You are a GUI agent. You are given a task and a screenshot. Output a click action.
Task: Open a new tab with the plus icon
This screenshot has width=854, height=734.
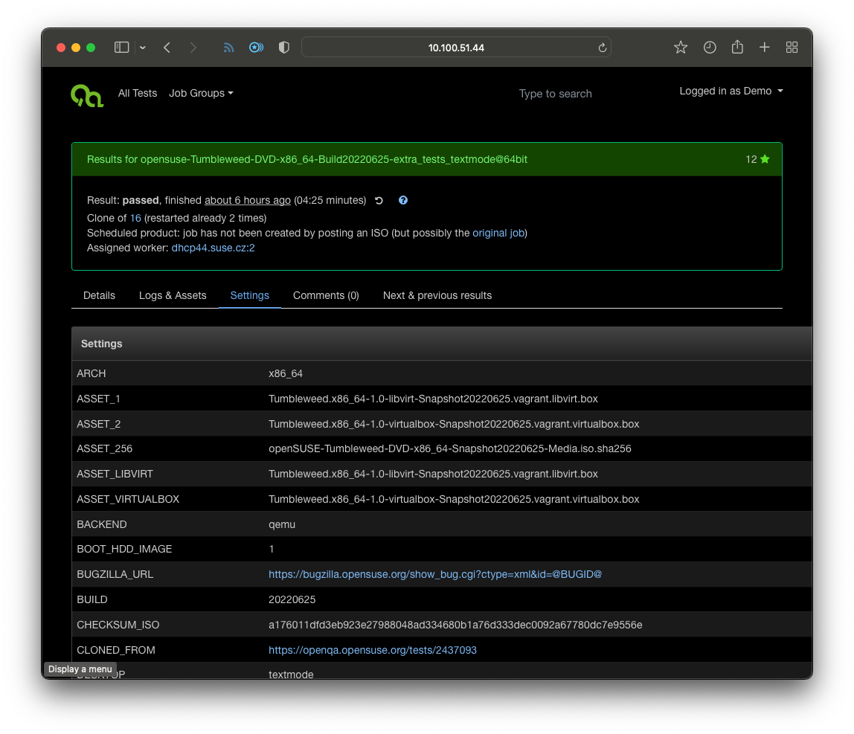(764, 48)
